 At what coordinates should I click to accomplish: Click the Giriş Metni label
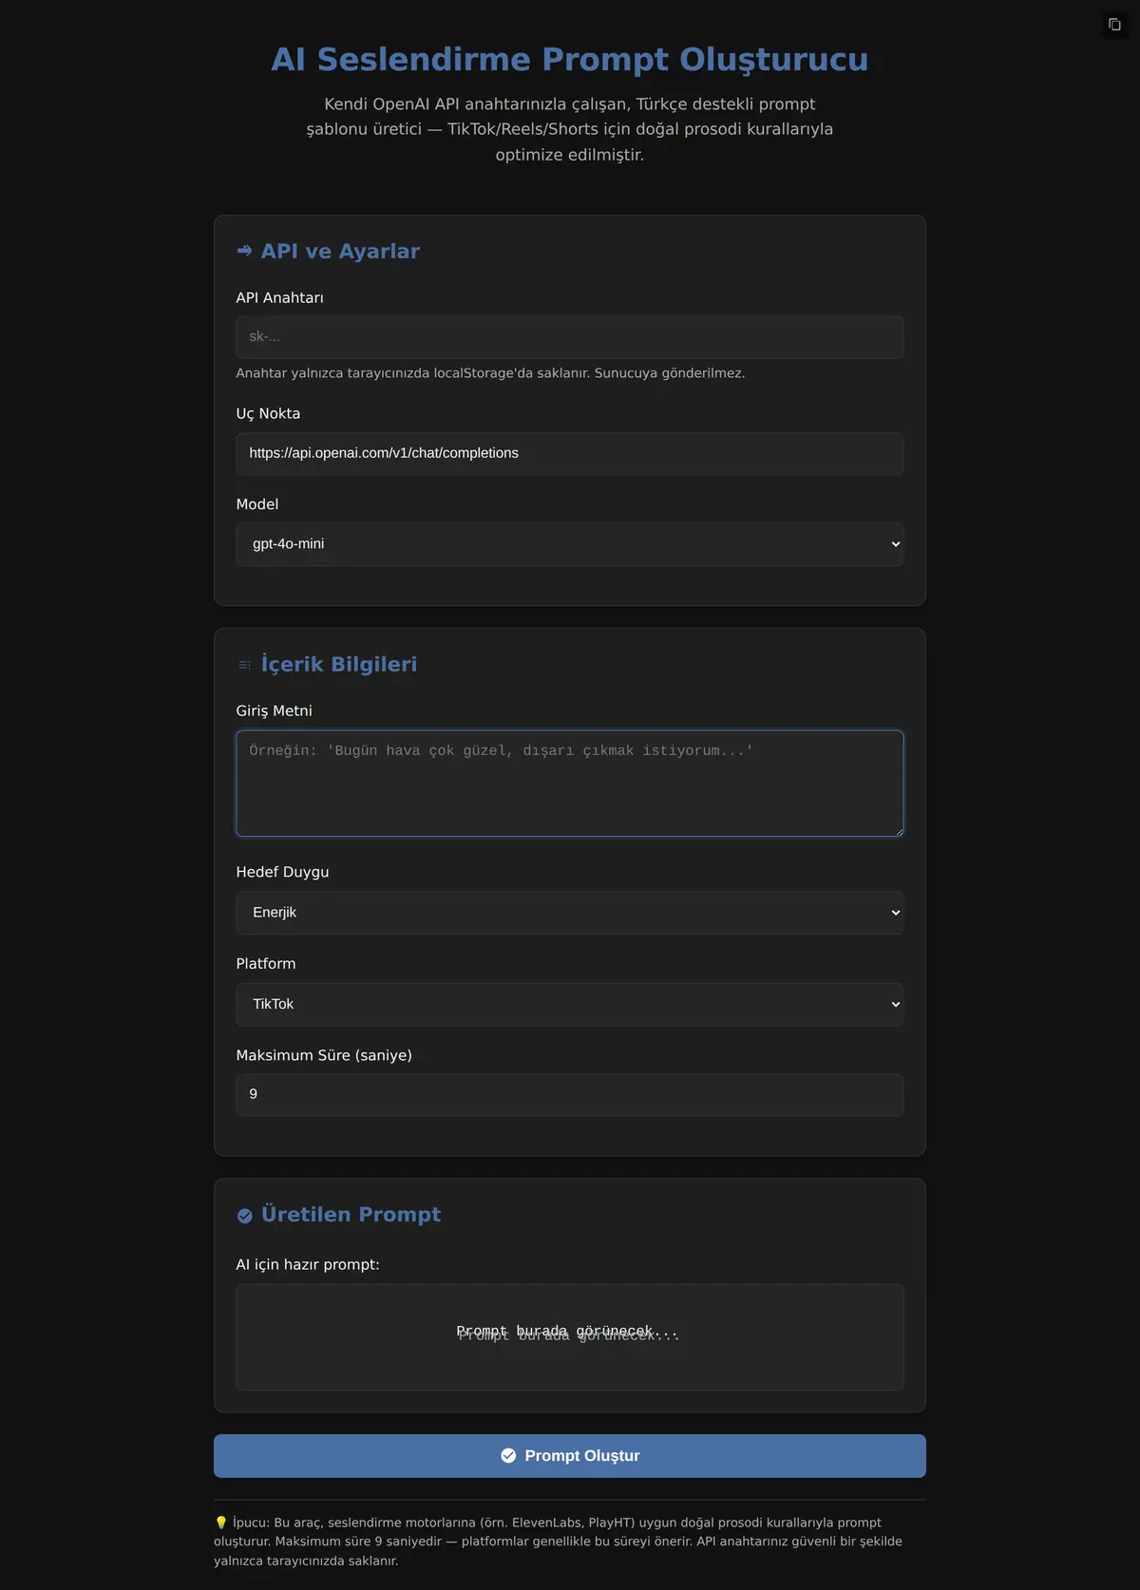coord(274,710)
